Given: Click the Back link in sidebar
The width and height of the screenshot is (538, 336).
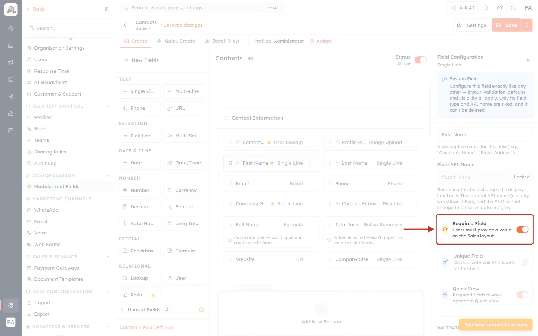Looking at the screenshot, I should coord(35,9).
